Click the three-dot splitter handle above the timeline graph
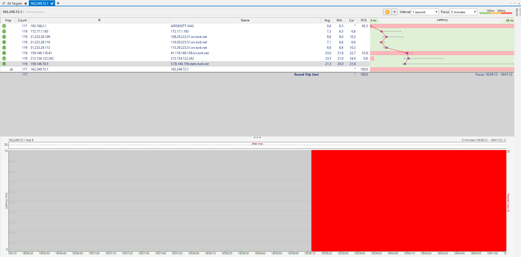 (257, 138)
